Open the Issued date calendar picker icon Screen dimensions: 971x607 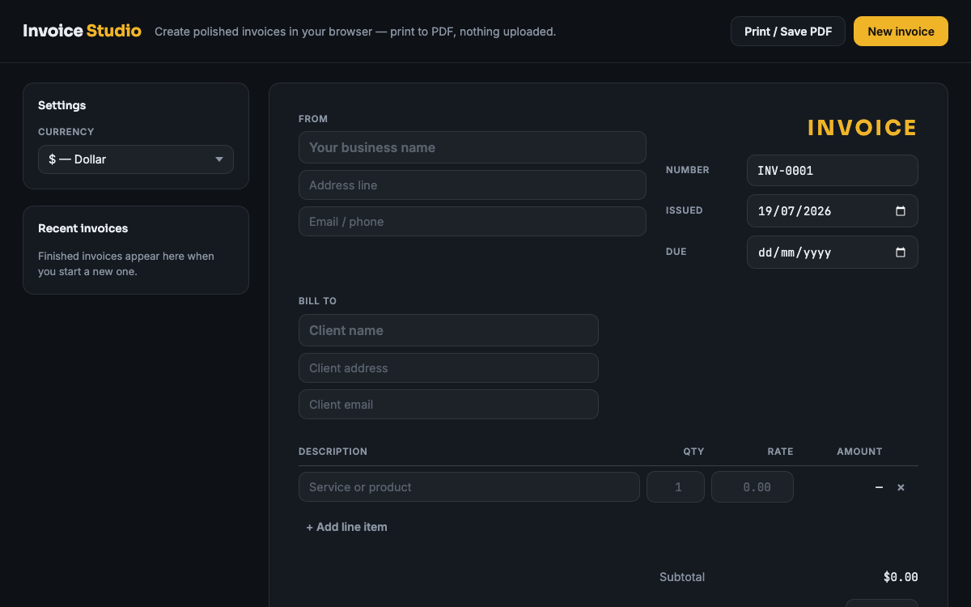tap(901, 211)
